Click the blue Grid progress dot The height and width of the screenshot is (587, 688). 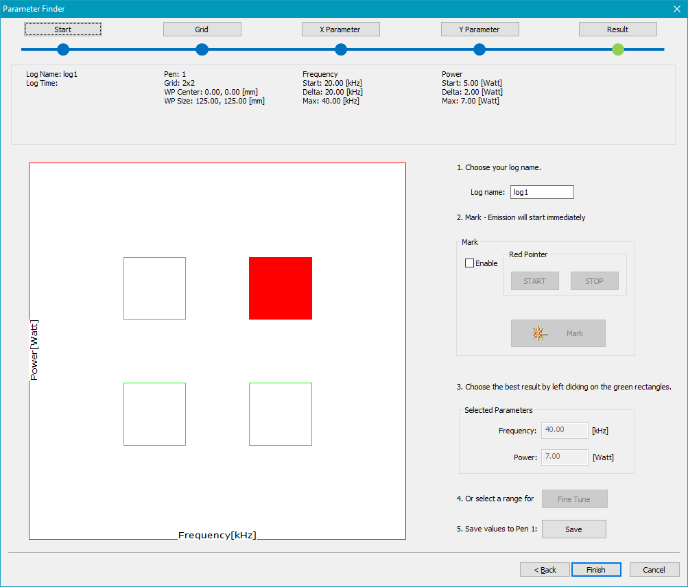(x=202, y=49)
